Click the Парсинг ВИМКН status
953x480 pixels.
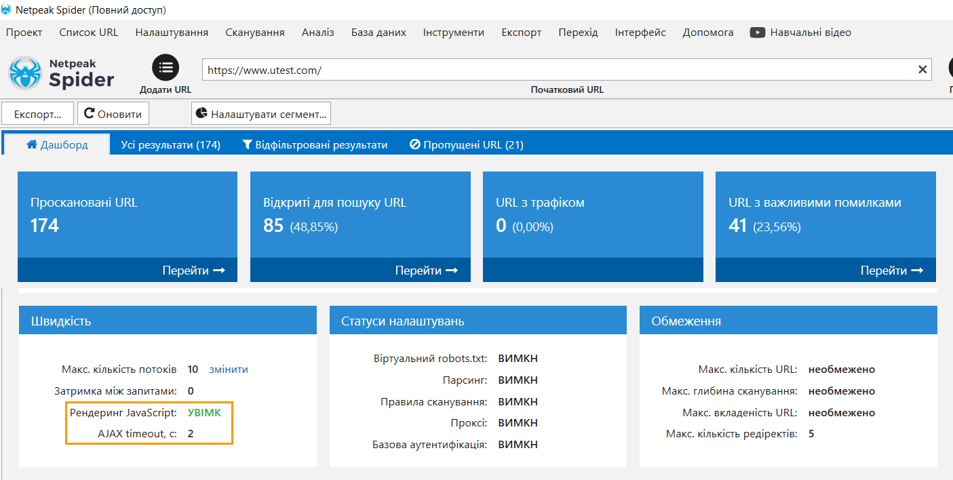coord(518,380)
